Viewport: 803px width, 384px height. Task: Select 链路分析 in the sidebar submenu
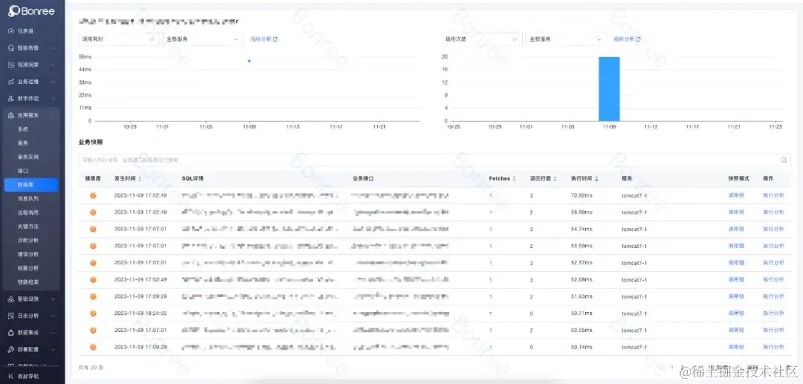tap(28, 268)
